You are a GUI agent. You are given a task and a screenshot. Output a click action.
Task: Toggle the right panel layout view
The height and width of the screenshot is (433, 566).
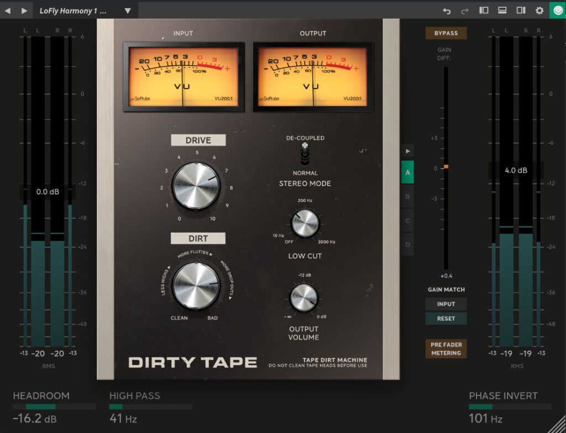click(520, 11)
